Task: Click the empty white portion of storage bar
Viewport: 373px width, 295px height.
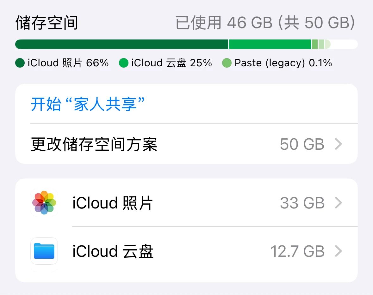Action: pos(344,44)
